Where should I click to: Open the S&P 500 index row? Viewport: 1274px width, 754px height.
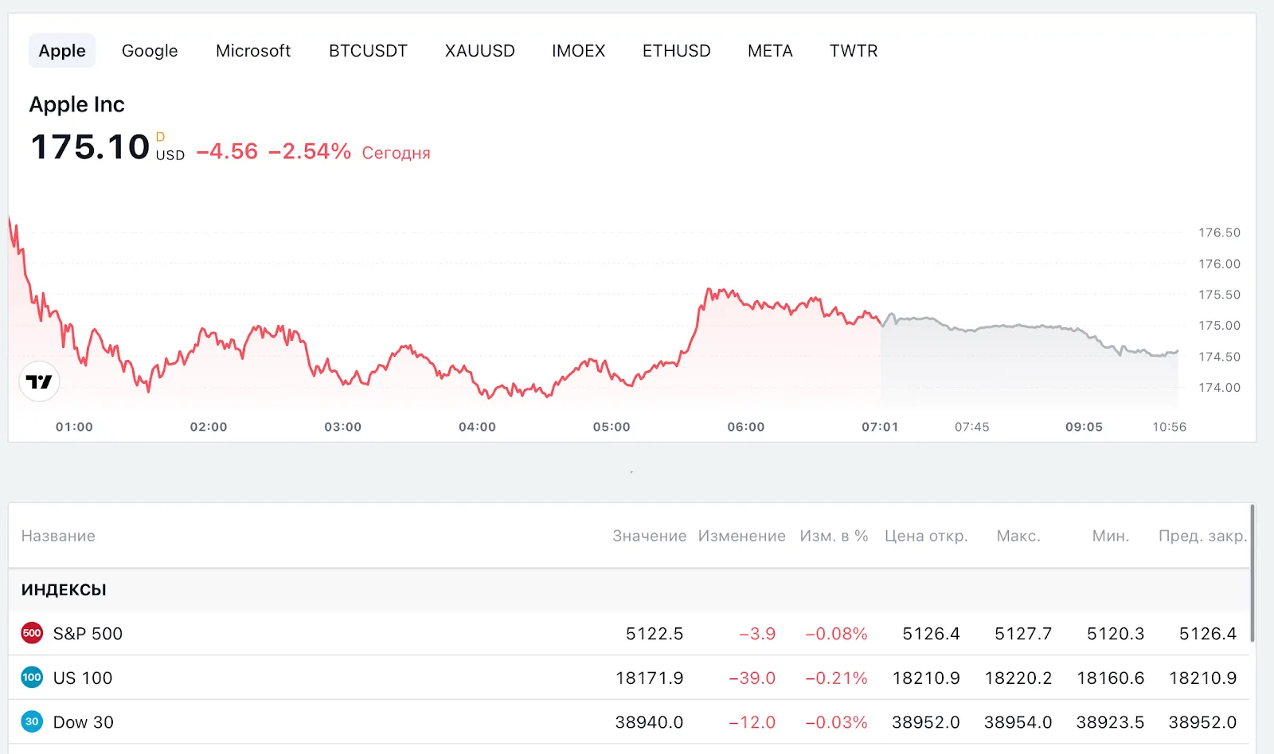629,634
